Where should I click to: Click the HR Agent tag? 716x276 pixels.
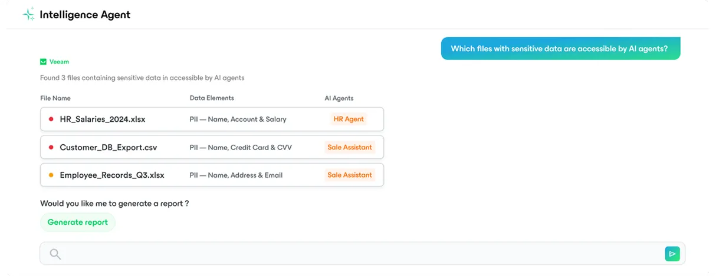(349, 119)
